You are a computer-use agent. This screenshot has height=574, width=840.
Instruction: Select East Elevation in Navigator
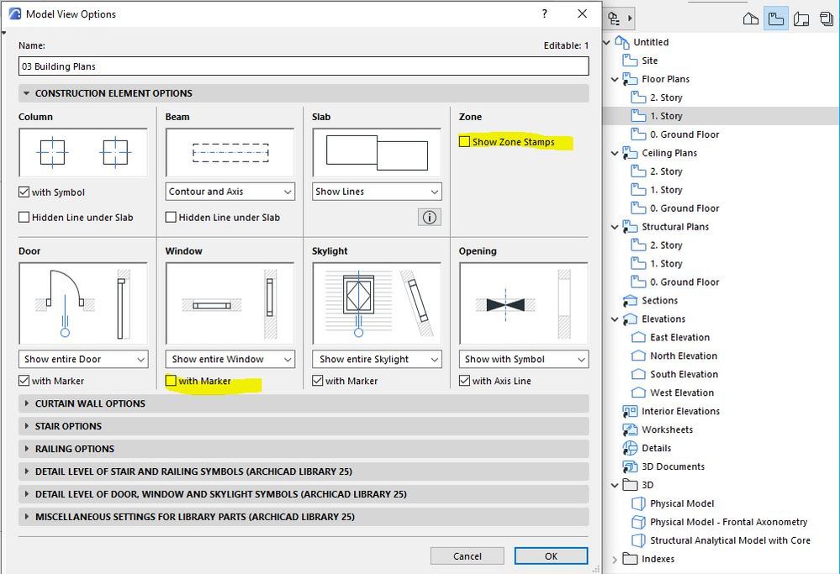click(x=679, y=337)
